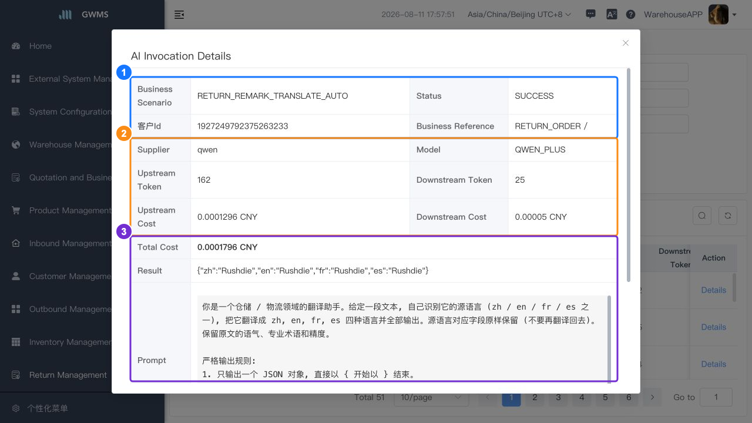Click the Warehouse Management globe icon
Image resolution: width=752 pixels, height=423 pixels.
tap(16, 145)
